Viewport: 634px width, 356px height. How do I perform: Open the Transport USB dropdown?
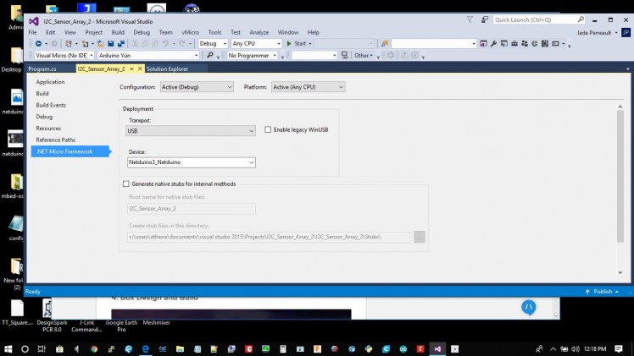point(191,131)
